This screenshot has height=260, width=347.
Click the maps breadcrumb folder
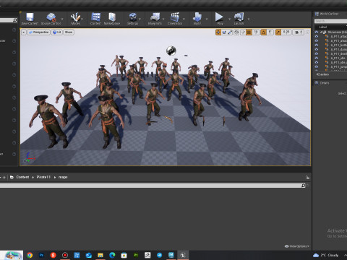point(63,177)
